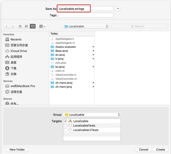Select 应用程序 in the sidebar
Screen dimensions: 171x154
point(14,57)
